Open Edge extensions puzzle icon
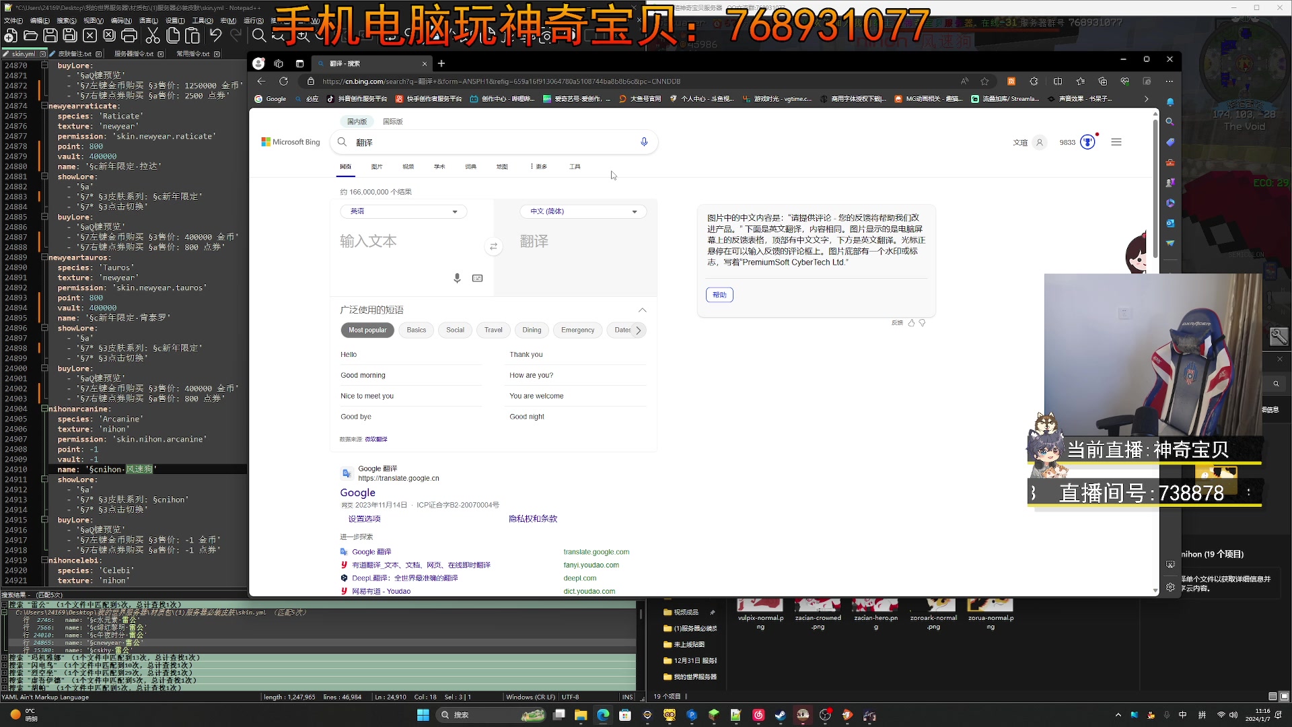Viewport: 1292px width, 727px height. coord(1034,81)
